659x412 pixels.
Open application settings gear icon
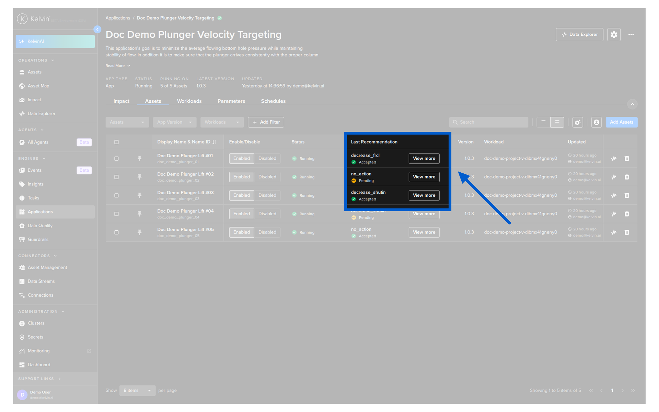[x=614, y=35]
